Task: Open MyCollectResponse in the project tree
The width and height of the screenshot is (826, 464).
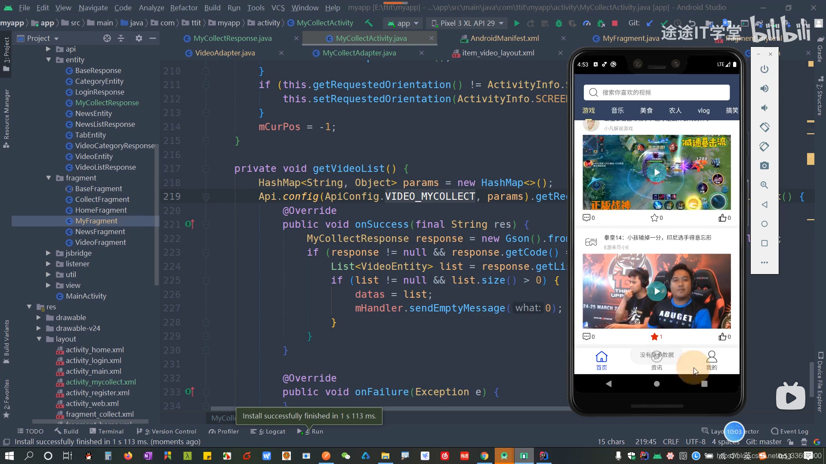Action: 107,103
